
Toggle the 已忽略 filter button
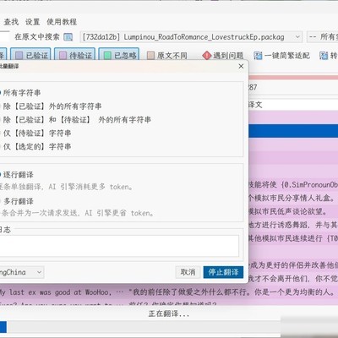pos(119,55)
